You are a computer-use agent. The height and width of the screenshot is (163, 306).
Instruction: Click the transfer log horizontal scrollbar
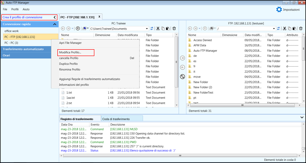tap(180, 156)
